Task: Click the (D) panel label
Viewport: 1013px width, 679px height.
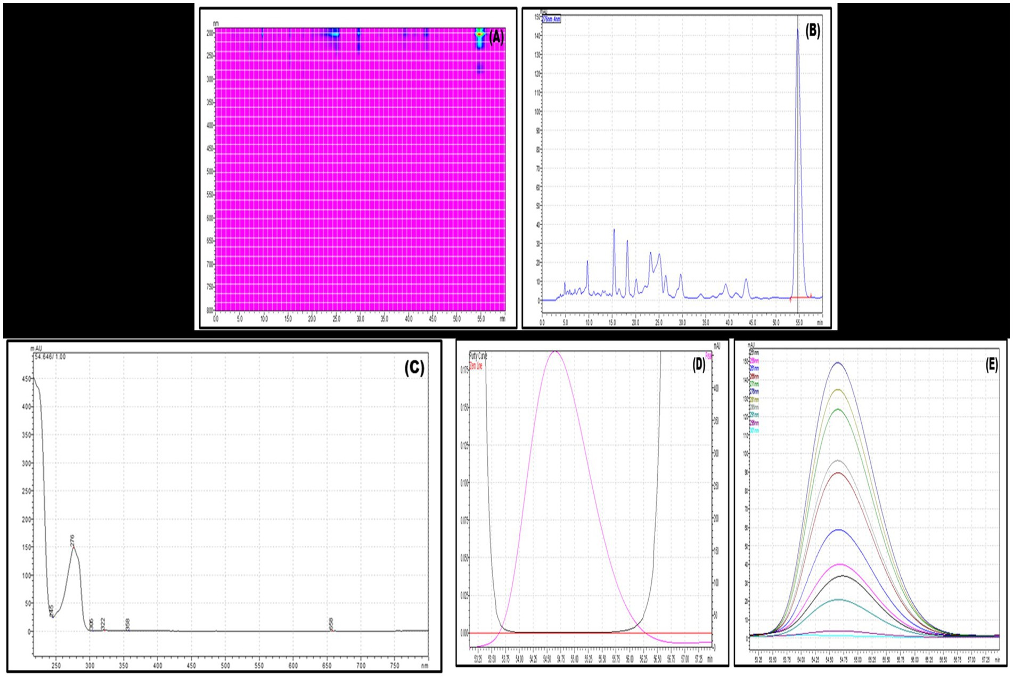Action: (x=698, y=365)
